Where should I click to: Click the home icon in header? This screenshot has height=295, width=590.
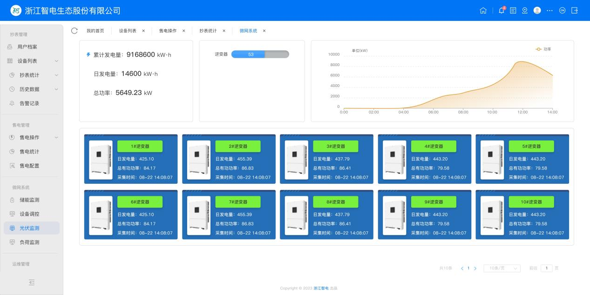pos(483,11)
